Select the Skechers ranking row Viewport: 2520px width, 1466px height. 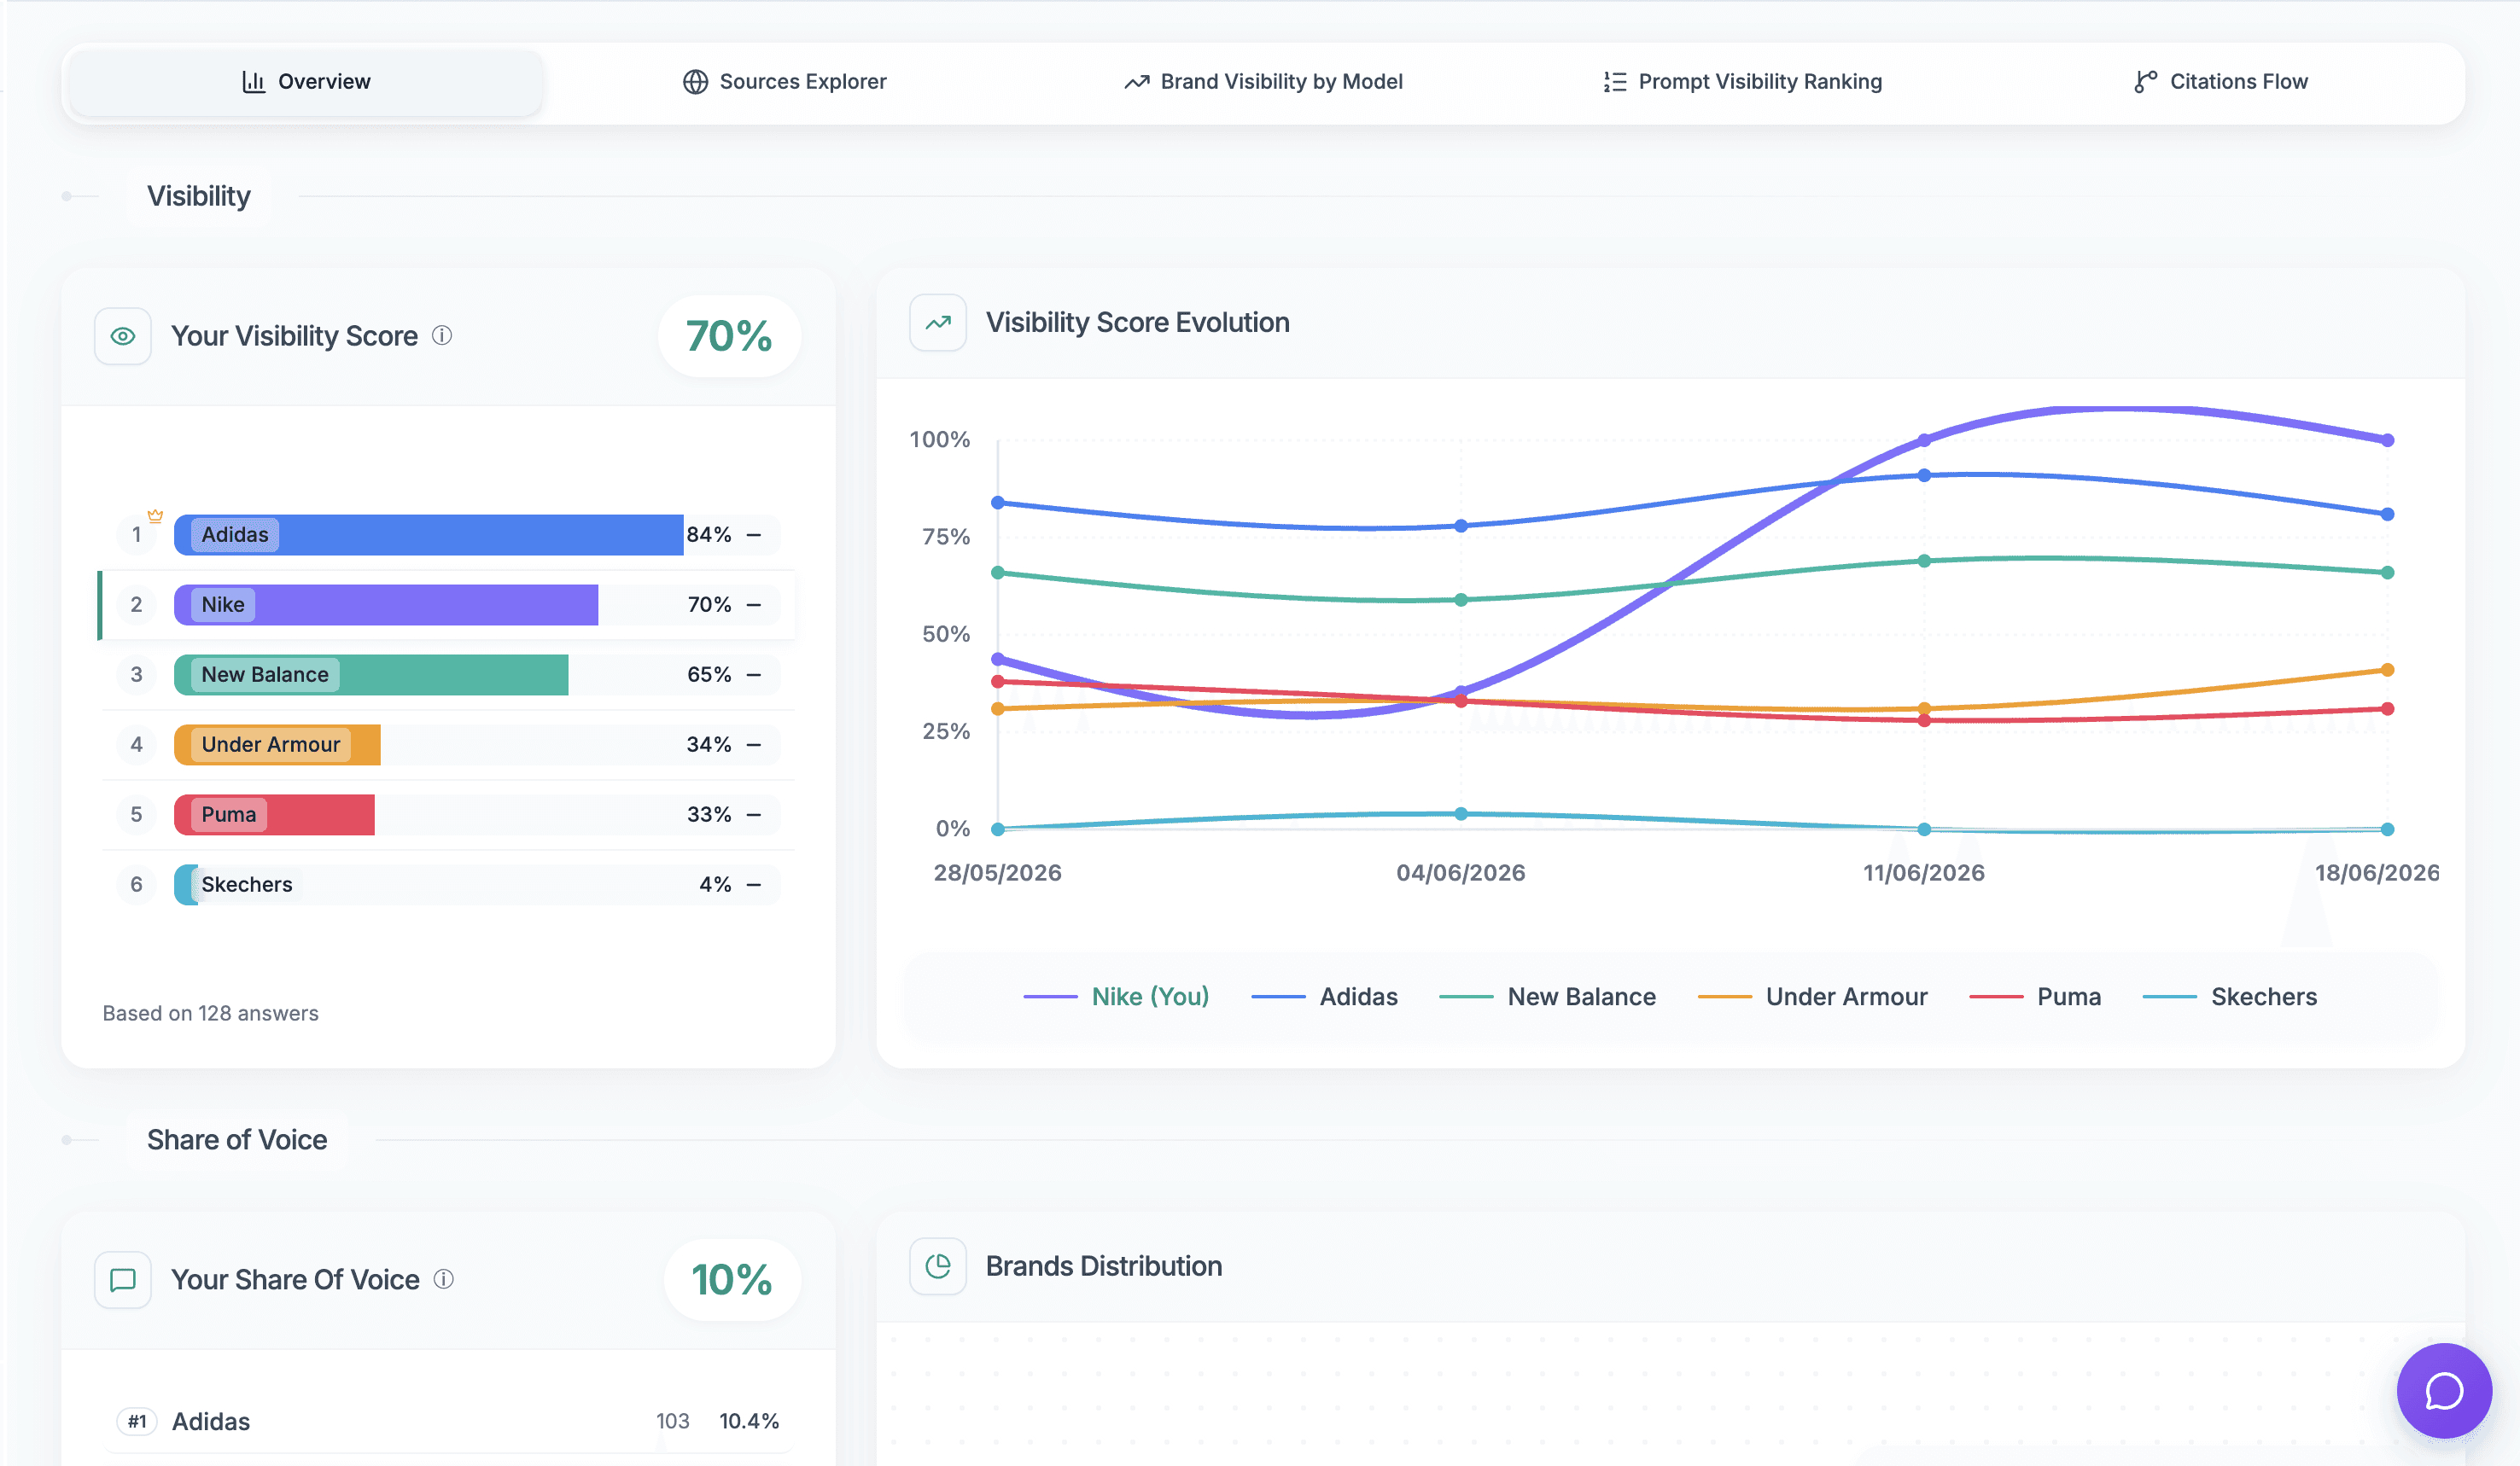click(x=448, y=884)
